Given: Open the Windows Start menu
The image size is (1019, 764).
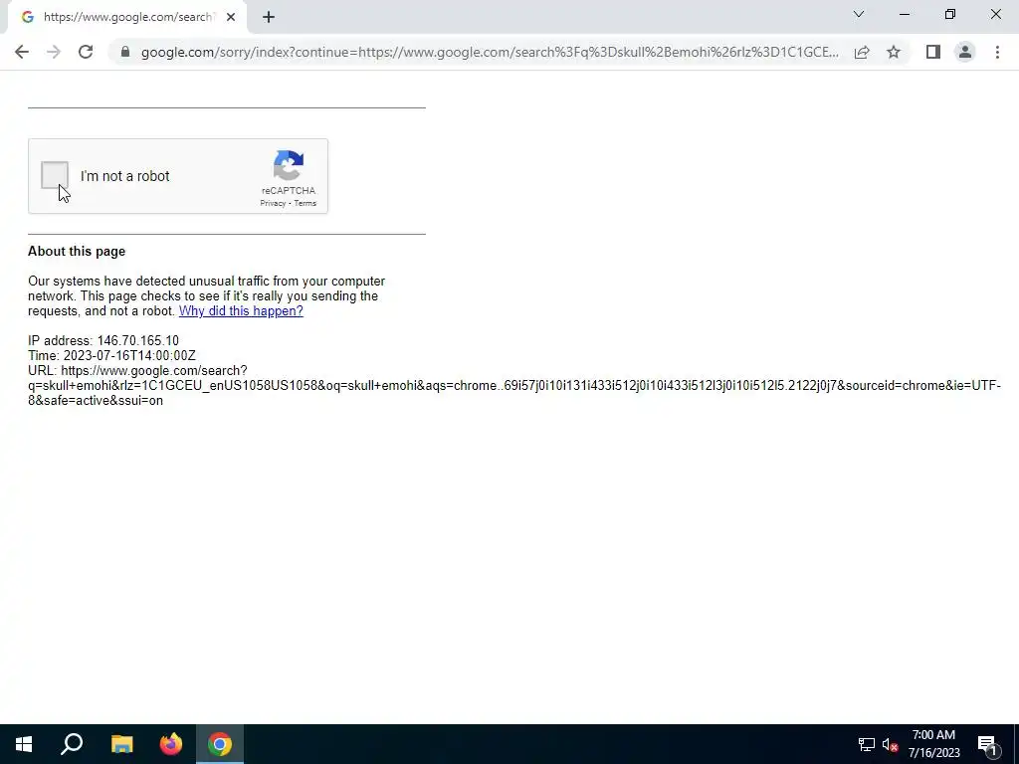Looking at the screenshot, I should click(24, 744).
